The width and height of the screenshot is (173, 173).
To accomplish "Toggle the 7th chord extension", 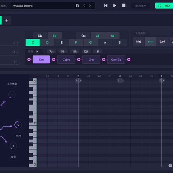I will click(x=51, y=52).
